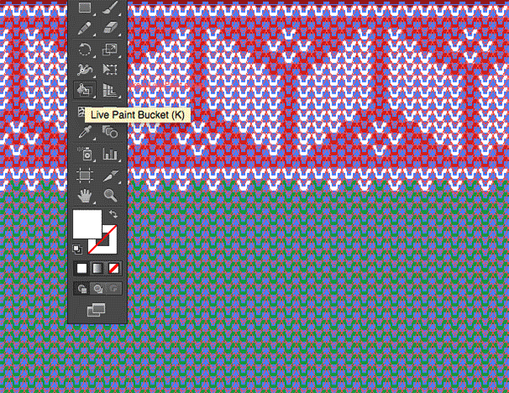This screenshot has width=509, height=393.
Task: Select the Eyedropper tool
Action: point(85,132)
